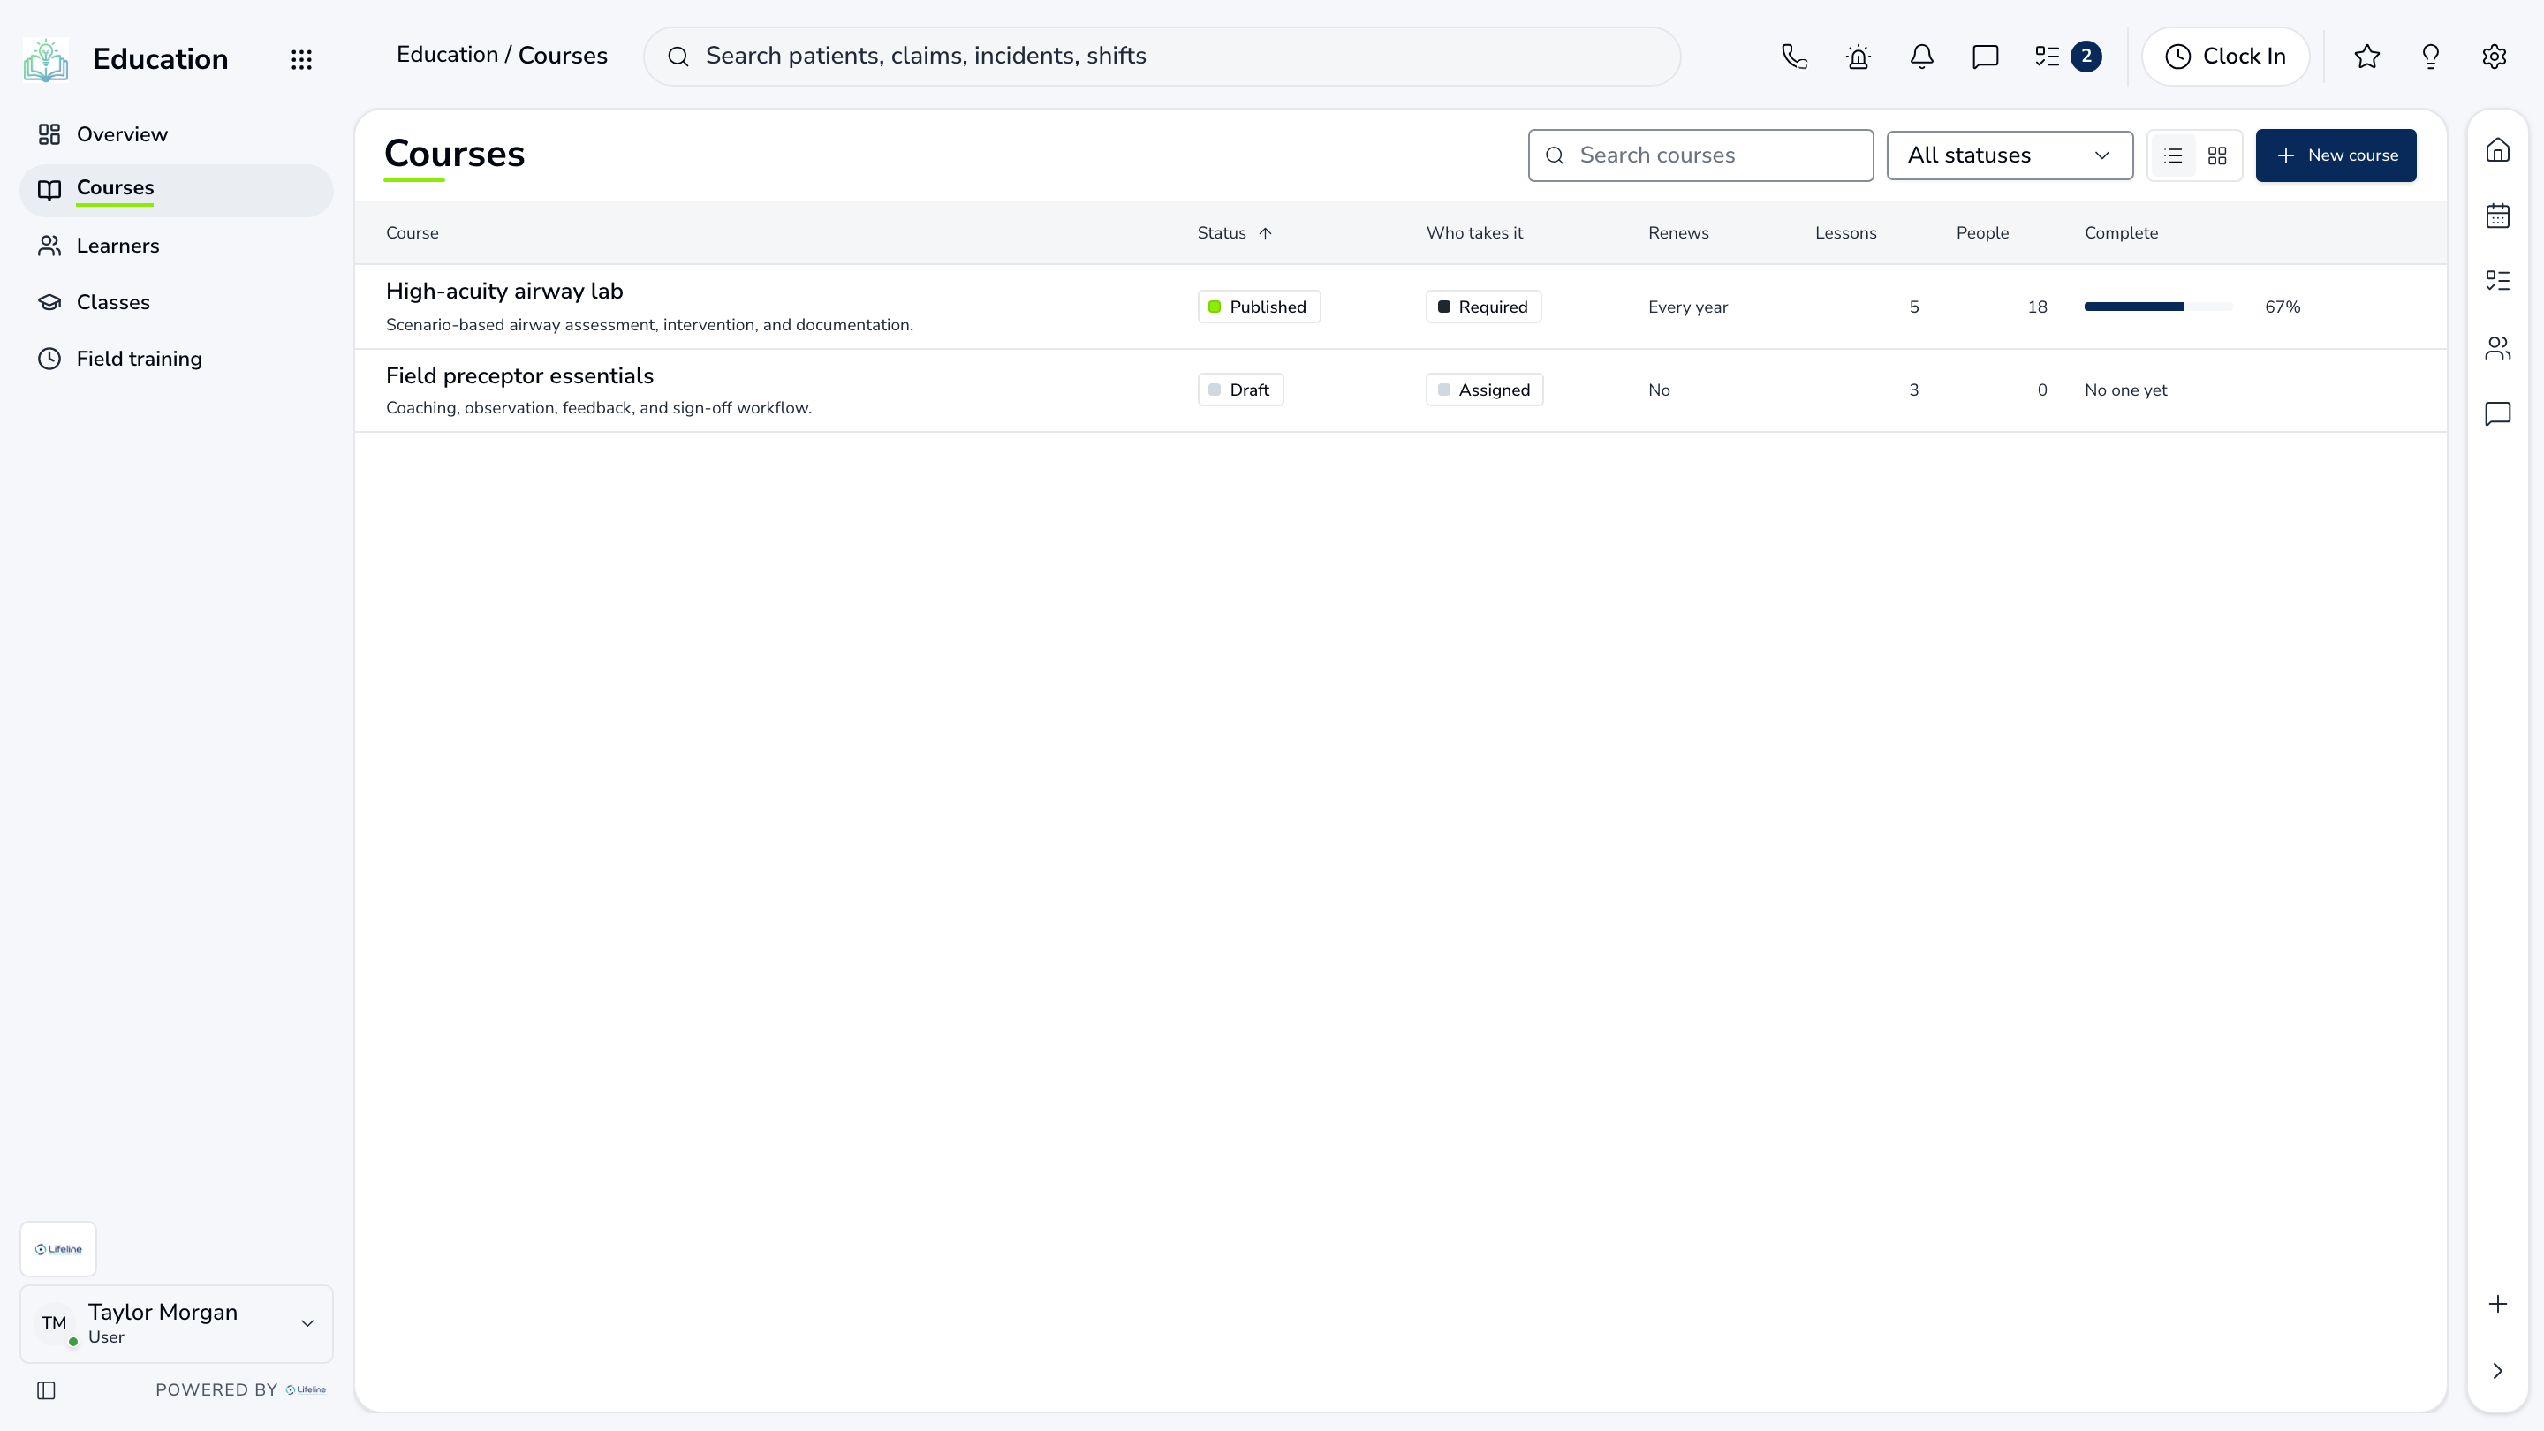Expand the Taylor Morgan user menu
The image size is (2544, 1431).
[177, 1323]
